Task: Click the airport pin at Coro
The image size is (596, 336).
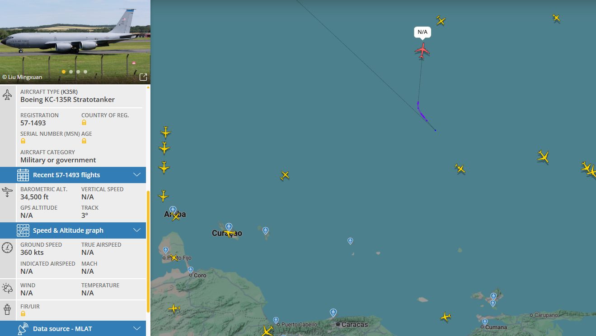Action: click(191, 270)
